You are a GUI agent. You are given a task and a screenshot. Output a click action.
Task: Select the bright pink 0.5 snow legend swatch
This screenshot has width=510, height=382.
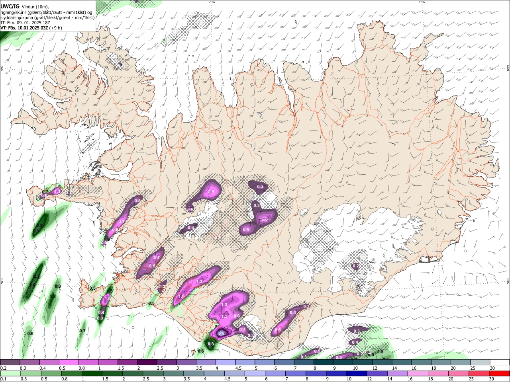pyautogui.click(x=69, y=362)
